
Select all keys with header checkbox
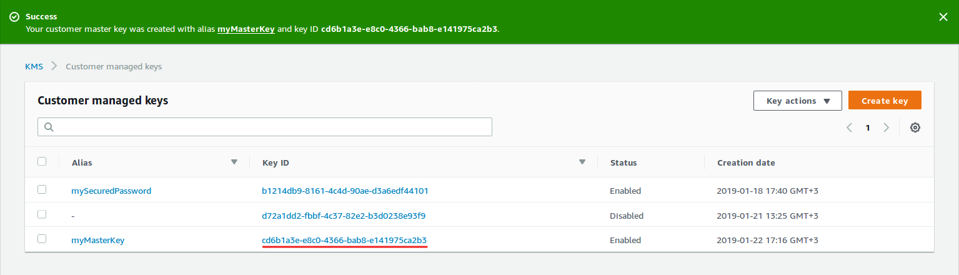(x=42, y=161)
